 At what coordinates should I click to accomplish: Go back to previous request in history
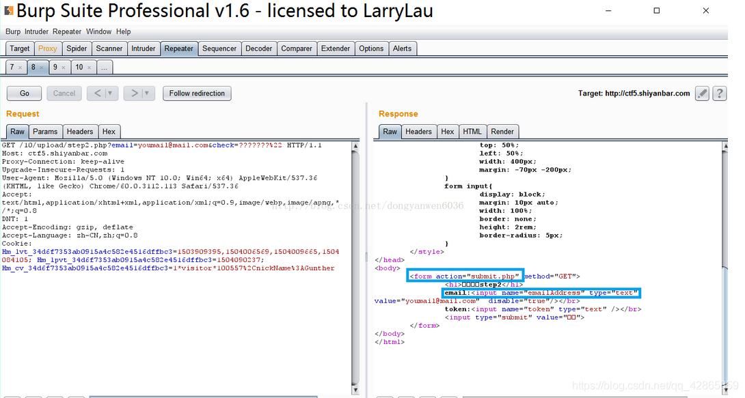click(97, 94)
